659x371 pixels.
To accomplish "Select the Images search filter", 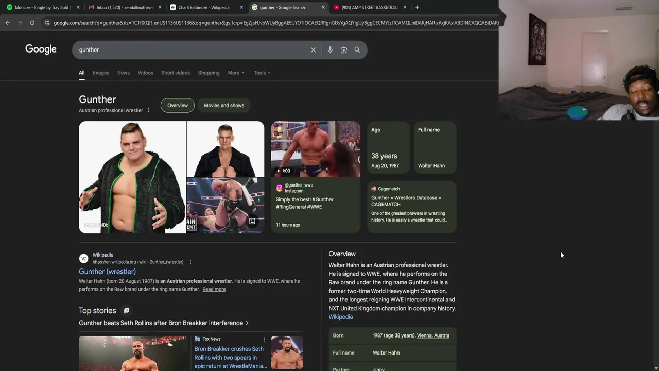I will [x=101, y=73].
